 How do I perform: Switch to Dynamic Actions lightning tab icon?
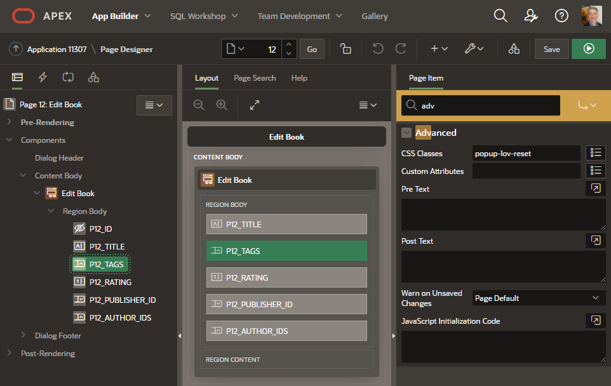click(x=43, y=77)
